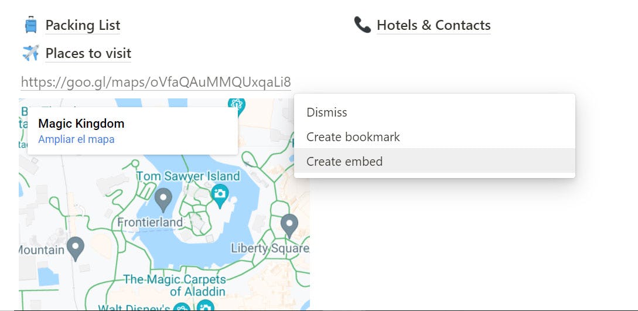638x311 pixels.
Task: Select the gray map pin above Liberty Square
Action: click(x=289, y=225)
